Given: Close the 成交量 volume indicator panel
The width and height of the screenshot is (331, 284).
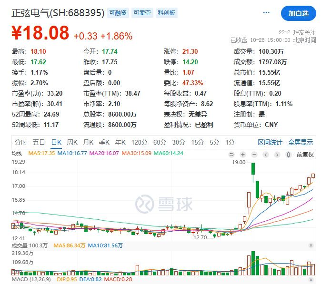Looking at the screenshot, I should click(311, 245).
